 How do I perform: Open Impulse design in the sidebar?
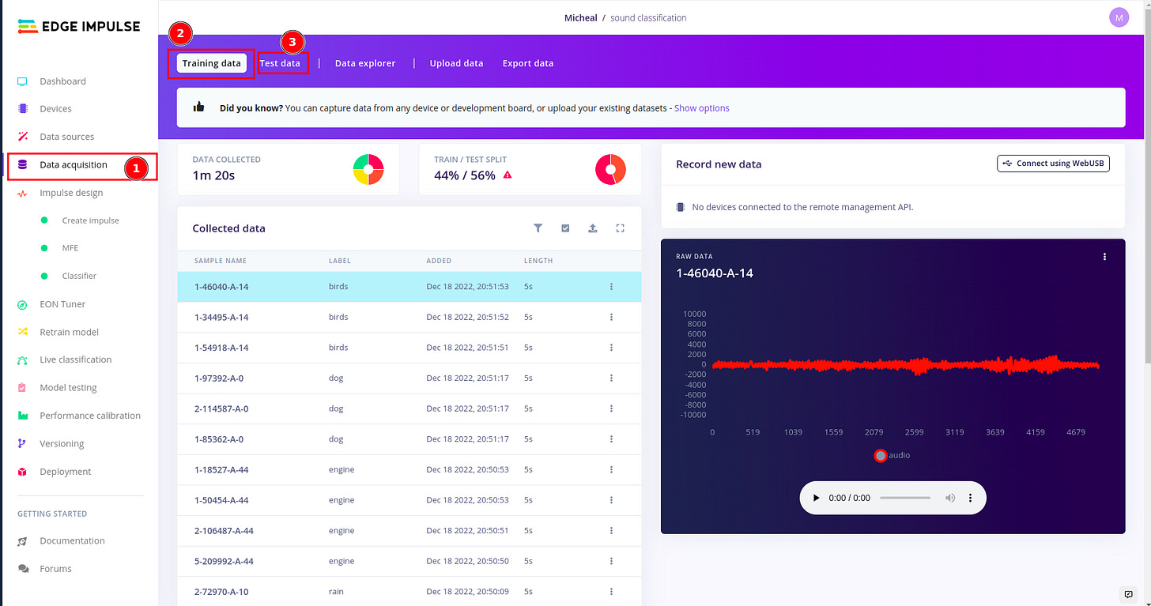coord(71,193)
